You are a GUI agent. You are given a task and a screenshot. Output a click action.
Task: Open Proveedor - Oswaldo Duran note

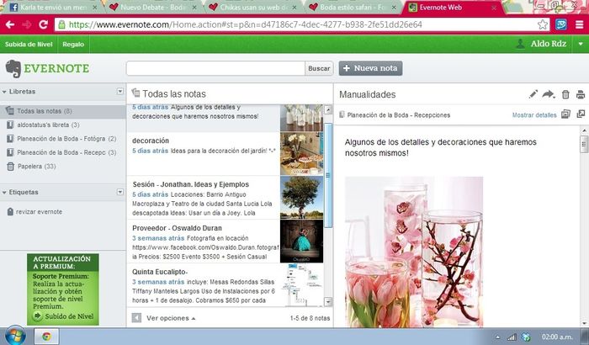tap(226, 241)
